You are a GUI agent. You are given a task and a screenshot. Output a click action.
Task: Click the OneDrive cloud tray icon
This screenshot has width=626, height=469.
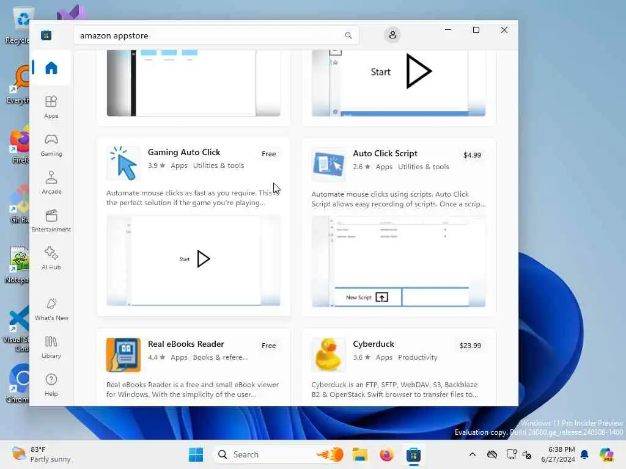pos(492,454)
